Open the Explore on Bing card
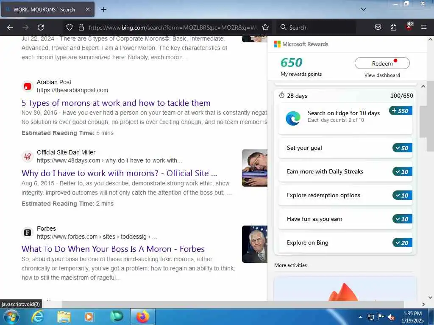 [345, 242]
